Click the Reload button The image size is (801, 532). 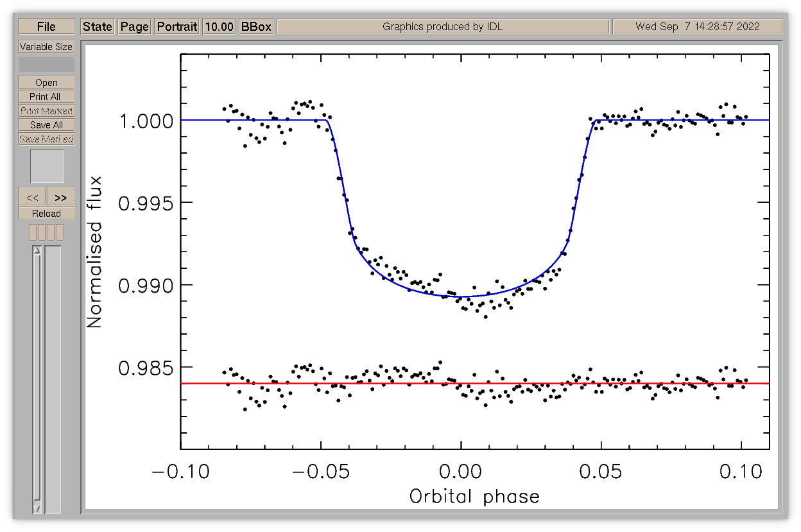[x=46, y=214]
